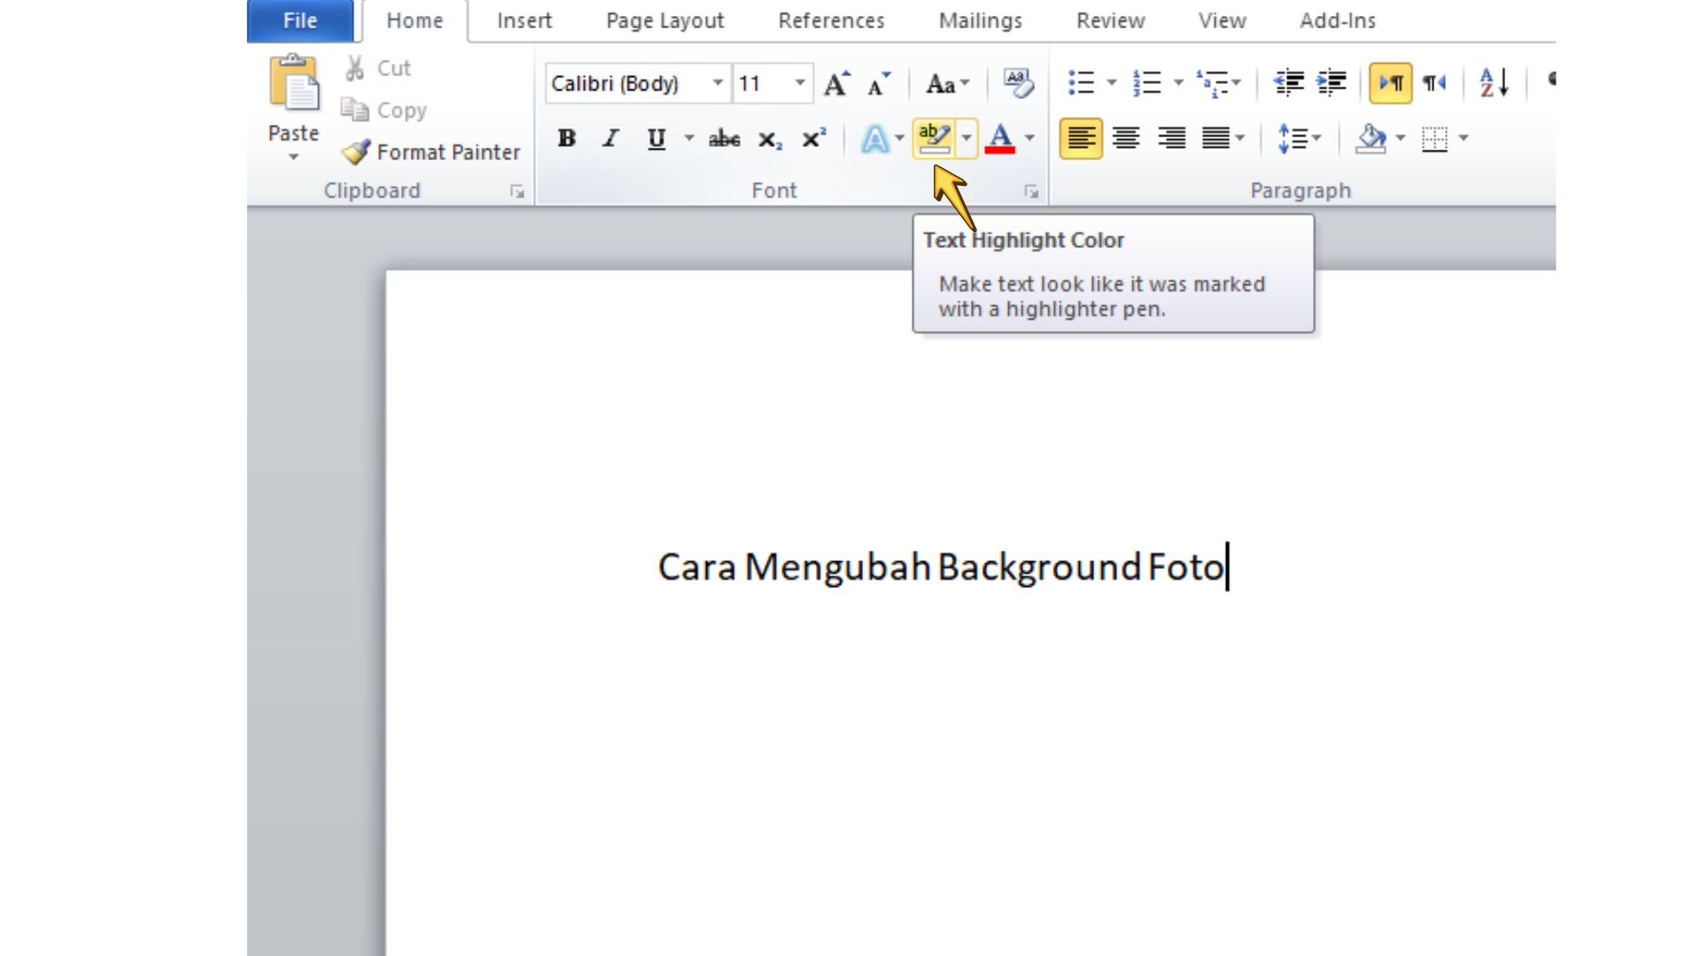
Task: Open the Calibri (Body) font name dropdown
Action: [x=717, y=83]
